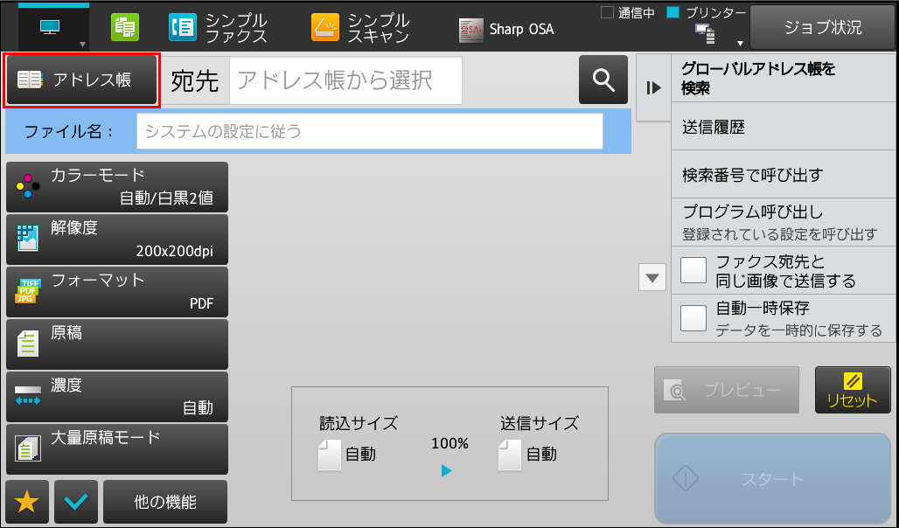The height and width of the screenshot is (528, 899).
Task: Open Others (他の機能) functions
Action: click(x=165, y=502)
